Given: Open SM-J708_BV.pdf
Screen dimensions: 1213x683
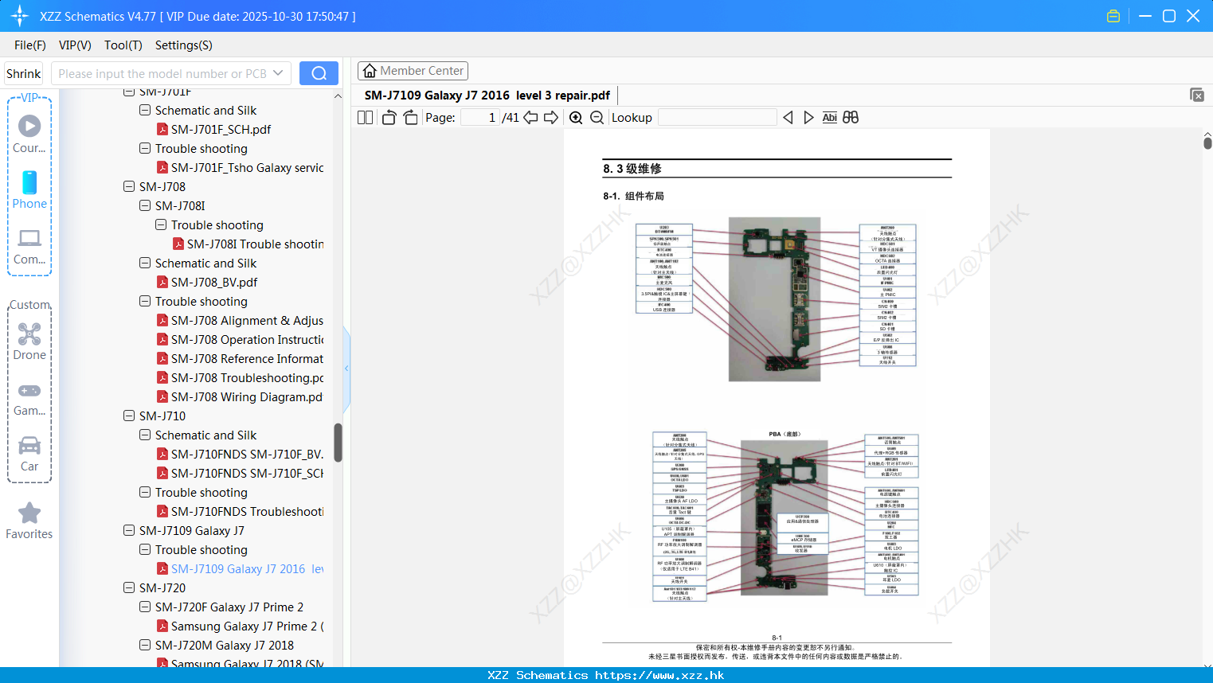Looking at the screenshot, I should point(214,282).
